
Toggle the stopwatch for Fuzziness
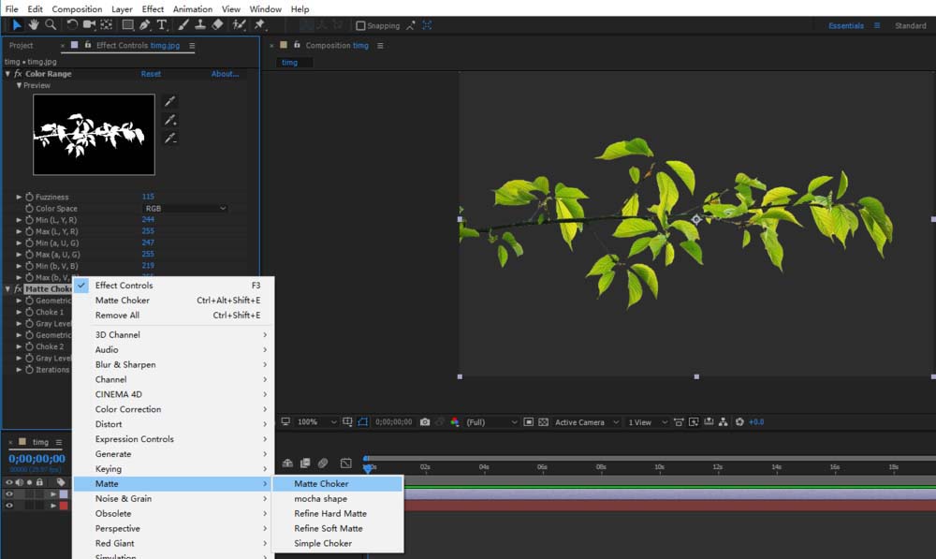point(29,197)
